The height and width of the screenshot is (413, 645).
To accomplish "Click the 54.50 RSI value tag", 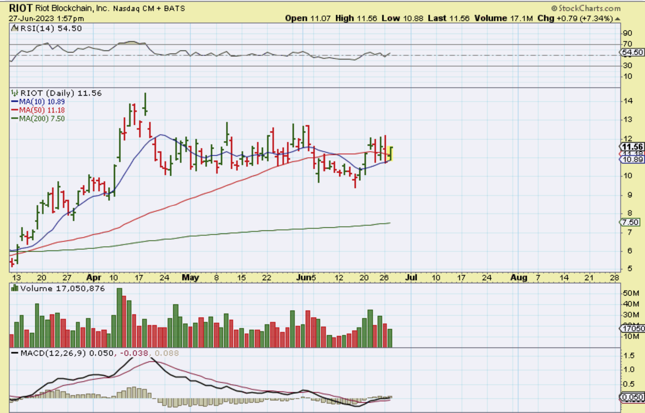I will [632, 52].
